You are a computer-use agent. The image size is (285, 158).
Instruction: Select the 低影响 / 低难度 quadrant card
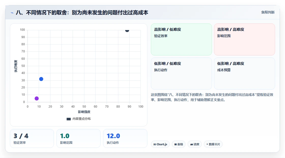[x=181, y=74]
